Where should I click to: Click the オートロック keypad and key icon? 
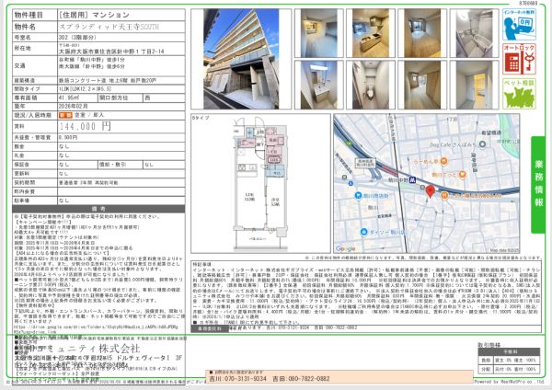pyautogui.click(x=519, y=59)
